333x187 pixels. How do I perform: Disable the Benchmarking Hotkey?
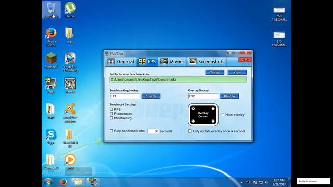151,96
